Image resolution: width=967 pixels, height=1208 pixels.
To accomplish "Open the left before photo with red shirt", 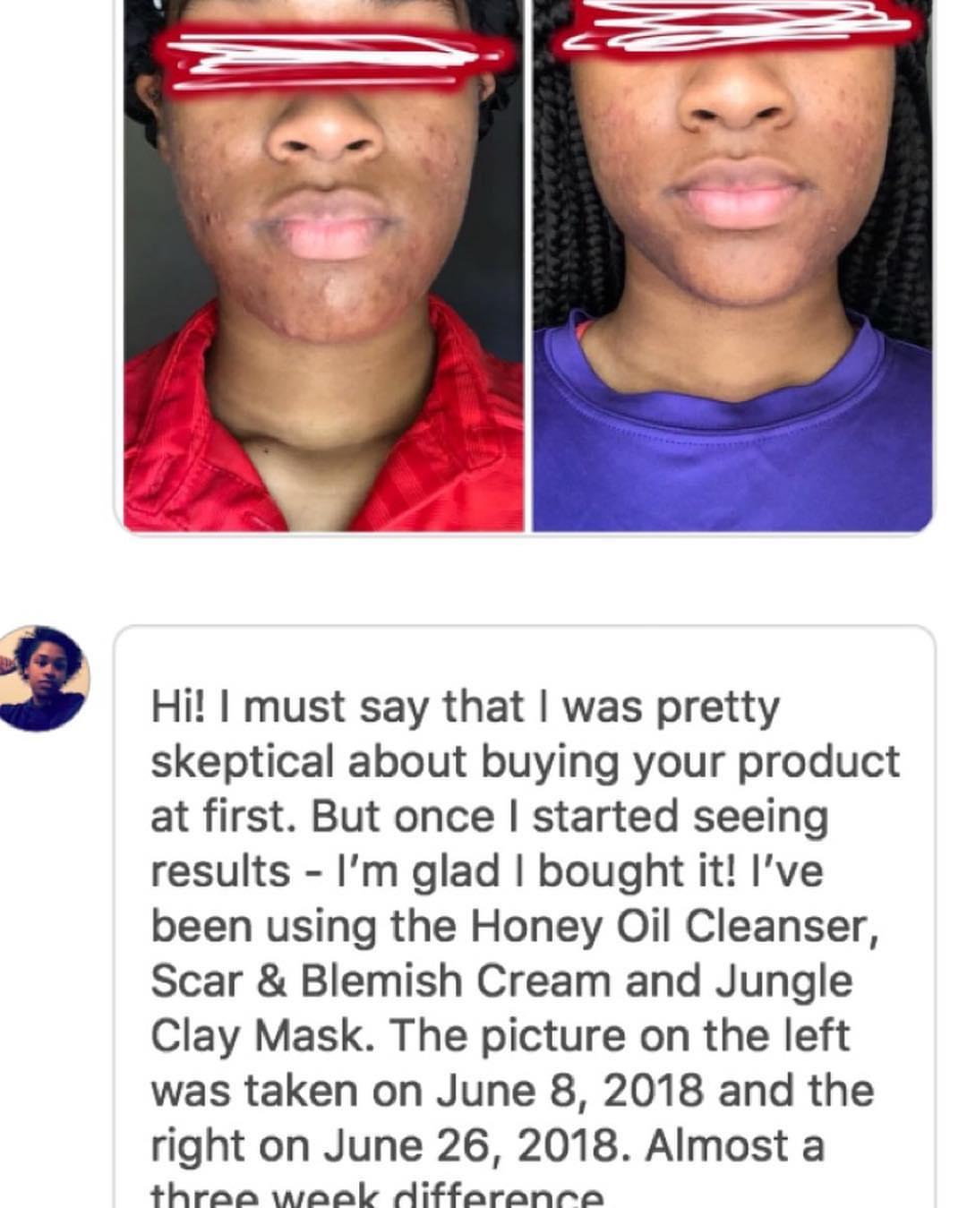I will pyautogui.click(x=323, y=266).
